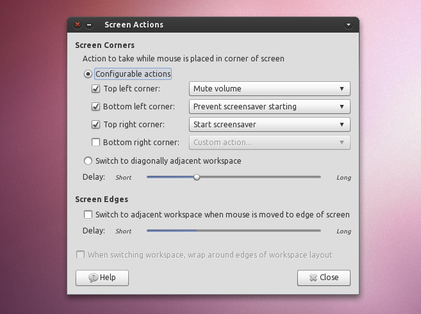Click the Screen Actions window title
This screenshot has width=421, height=314.
point(134,25)
